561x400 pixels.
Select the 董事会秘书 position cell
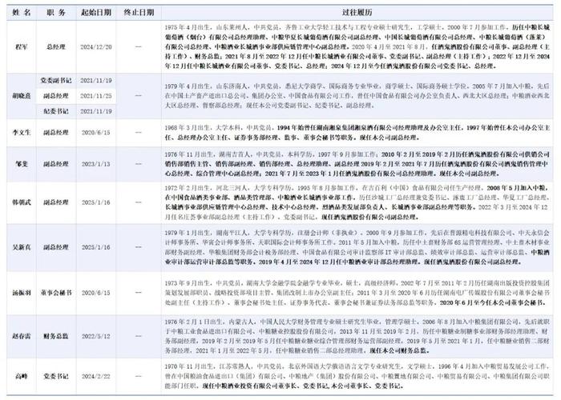(x=56, y=293)
